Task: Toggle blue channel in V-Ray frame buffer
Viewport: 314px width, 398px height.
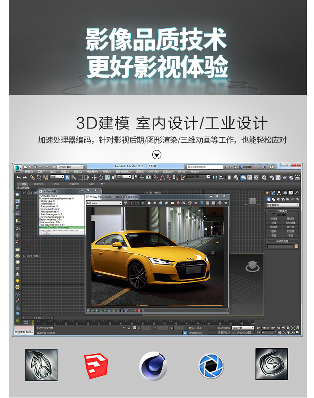Action: (x=143, y=203)
